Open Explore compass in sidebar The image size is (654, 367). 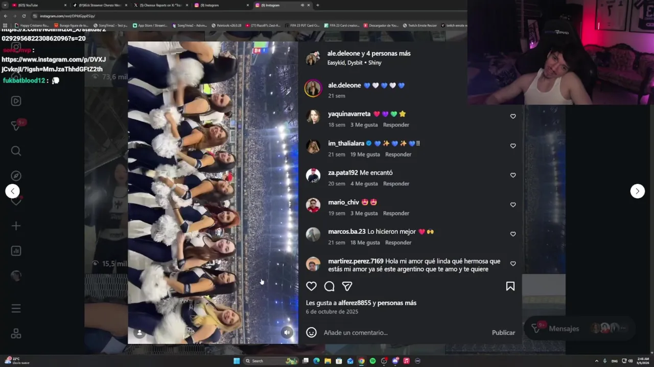16,176
